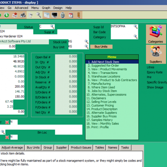Click the Tasks button
167x167 pixels.
tap(125, 148)
